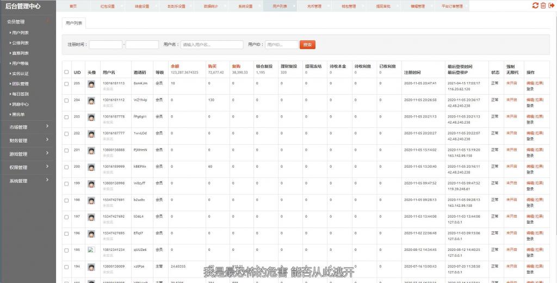Click 未开启 toggle link for UID 205
The height and width of the screenshot is (283, 557).
click(x=512, y=83)
